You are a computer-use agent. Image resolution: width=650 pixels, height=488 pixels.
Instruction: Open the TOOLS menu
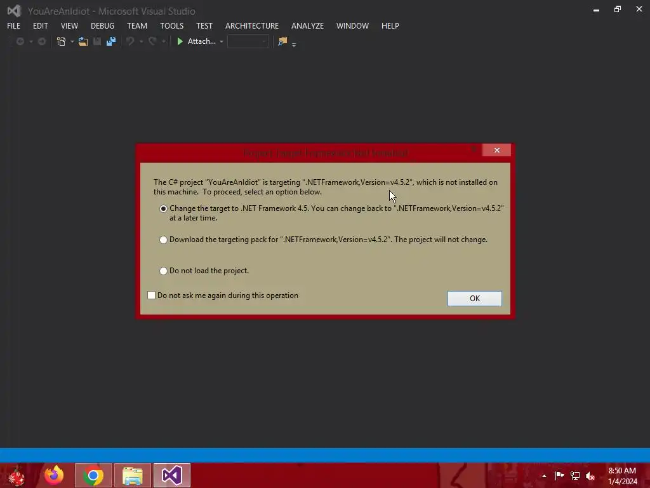(171, 25)
